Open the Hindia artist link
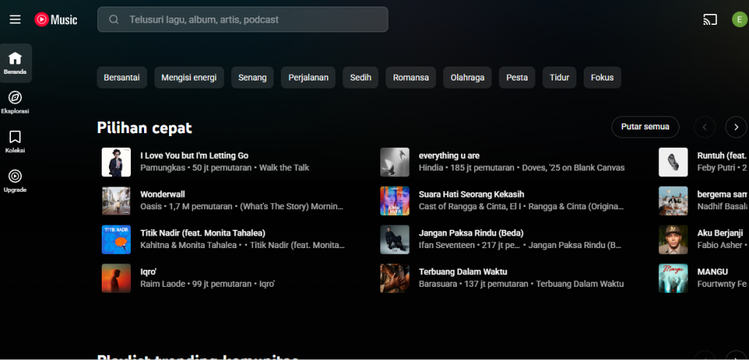Viewport: 749px width, 360px height. [432, 168]
